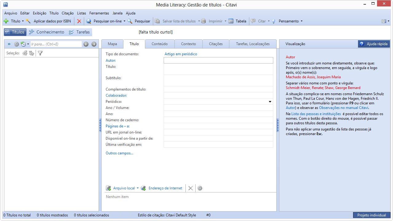The width and height of the screenshot is (393, 221).
Task: Expand the Arquivo local dropdown arrow
Action: (138, 188)
